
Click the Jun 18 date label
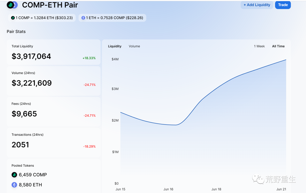[x=216, y=189]
